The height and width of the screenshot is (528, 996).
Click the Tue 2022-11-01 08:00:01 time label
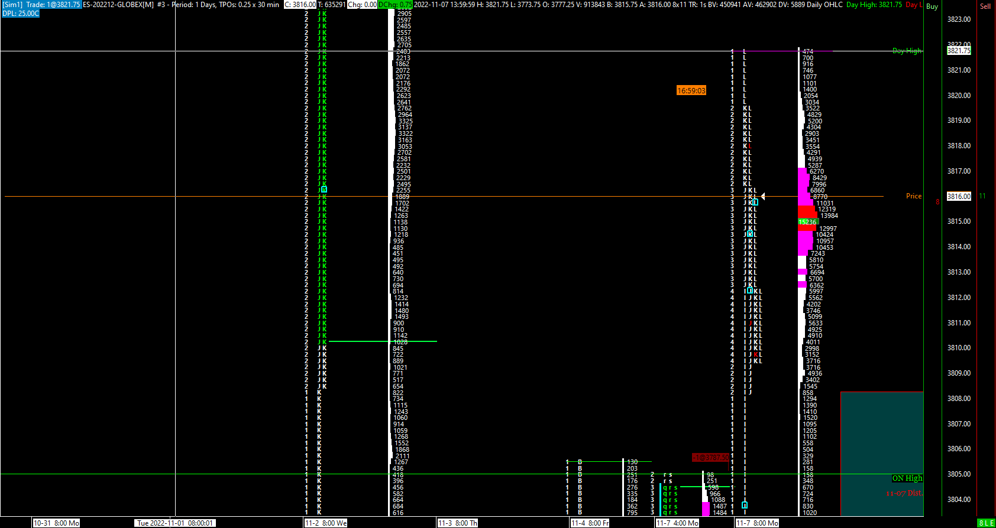point(174,523)
